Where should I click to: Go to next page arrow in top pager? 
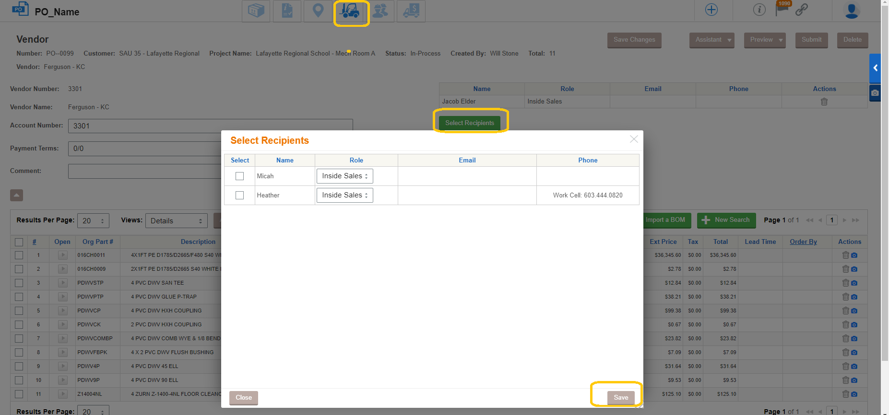(x=845, y=220)
